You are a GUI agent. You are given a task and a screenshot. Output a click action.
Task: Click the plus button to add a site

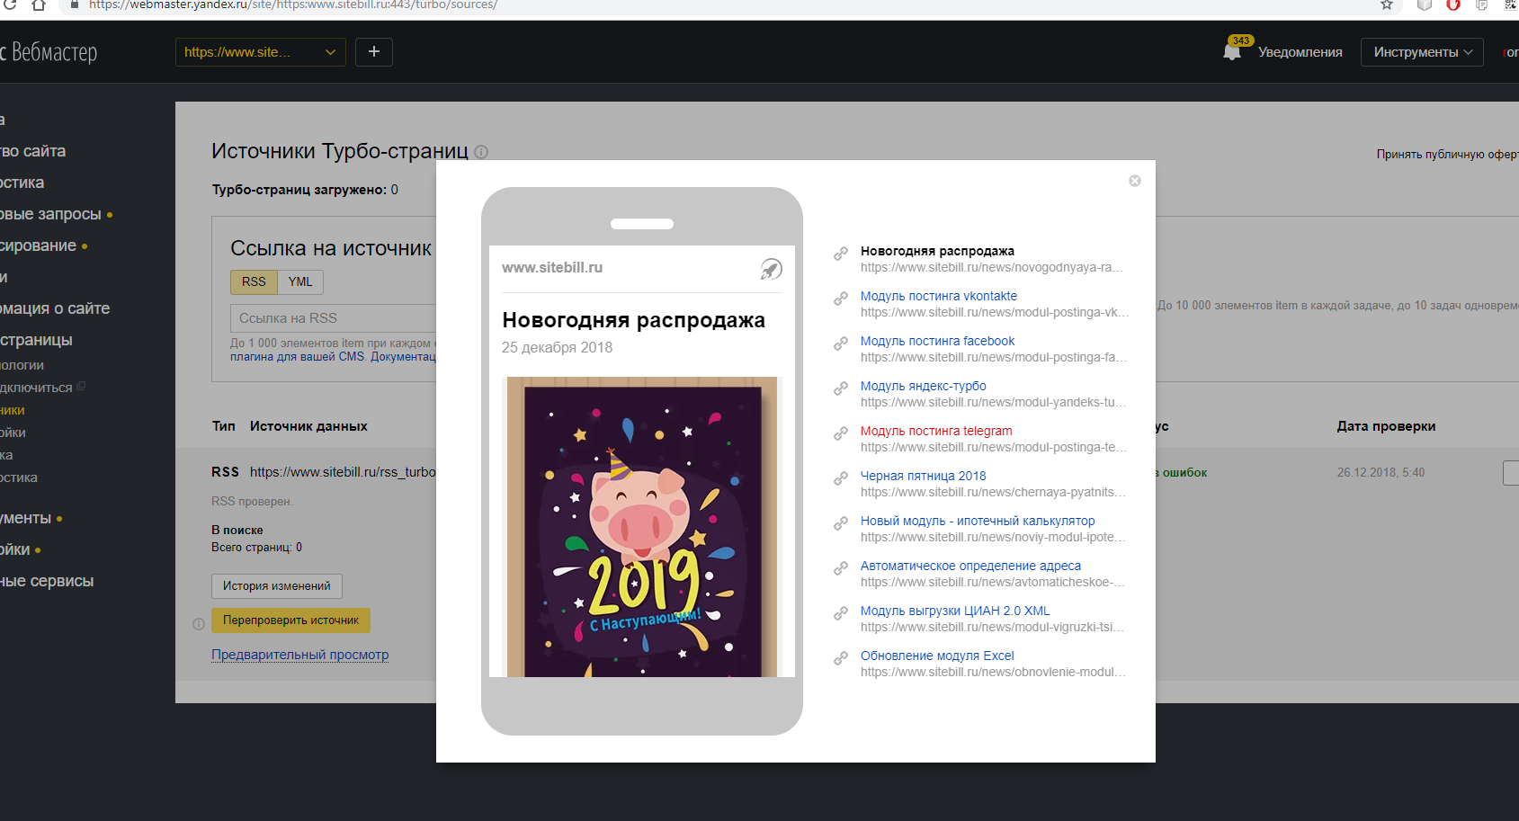[x=374, y=52]
